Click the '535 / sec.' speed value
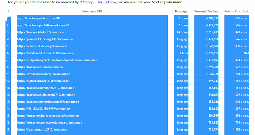Image resolution: width=255 pixels, height=135 pixels. click(242, 18)
